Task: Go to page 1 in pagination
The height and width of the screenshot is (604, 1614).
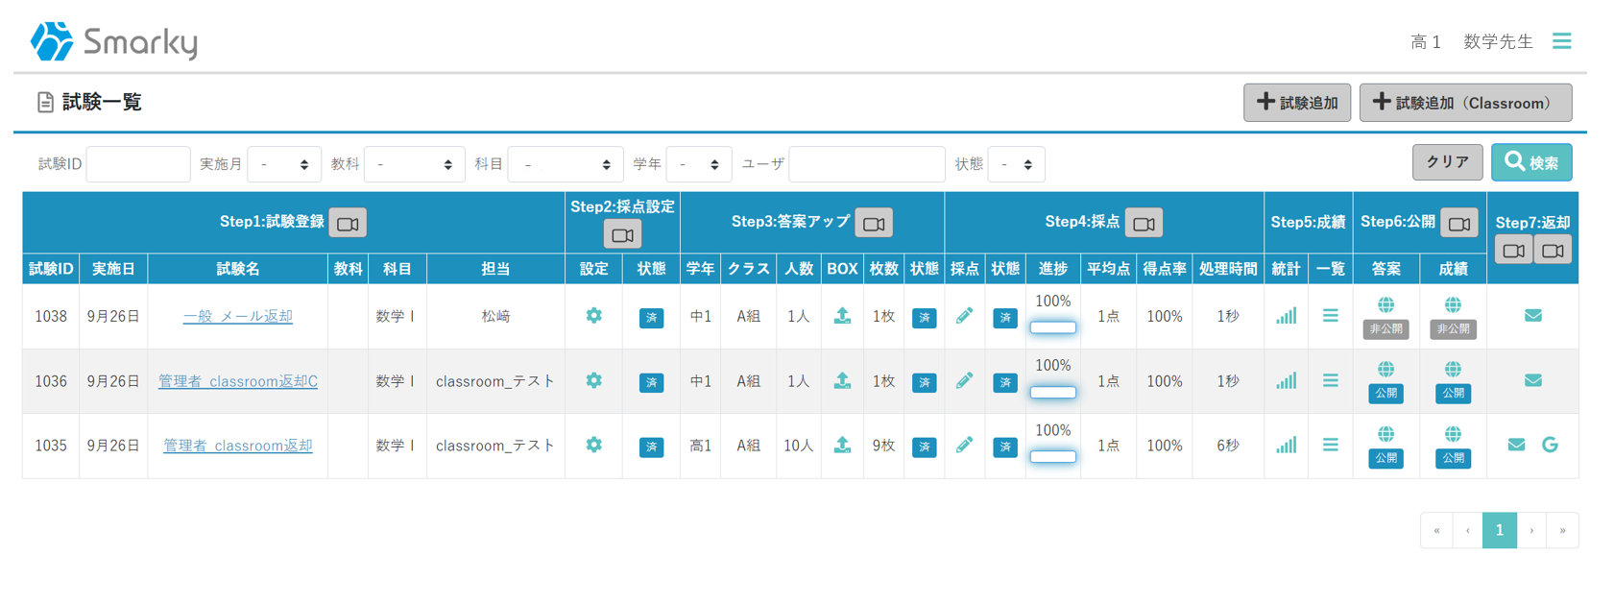Action: [1499, 530]
